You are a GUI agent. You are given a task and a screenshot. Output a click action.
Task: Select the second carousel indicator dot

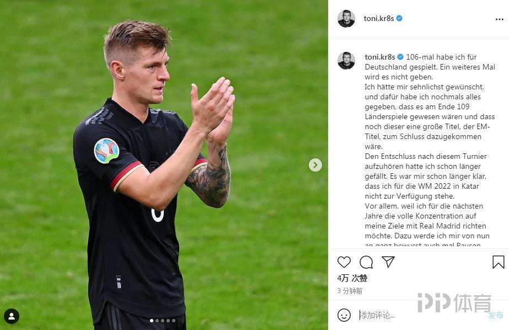(157, 321)
